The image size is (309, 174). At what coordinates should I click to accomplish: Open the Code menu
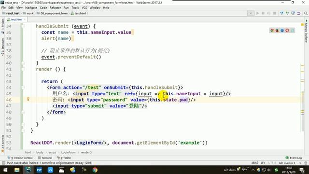point(43,8)
